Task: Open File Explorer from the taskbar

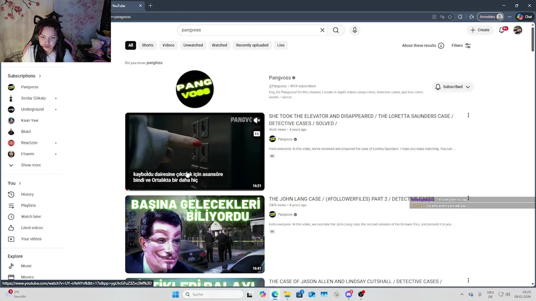Action: [x=287, y=294]
